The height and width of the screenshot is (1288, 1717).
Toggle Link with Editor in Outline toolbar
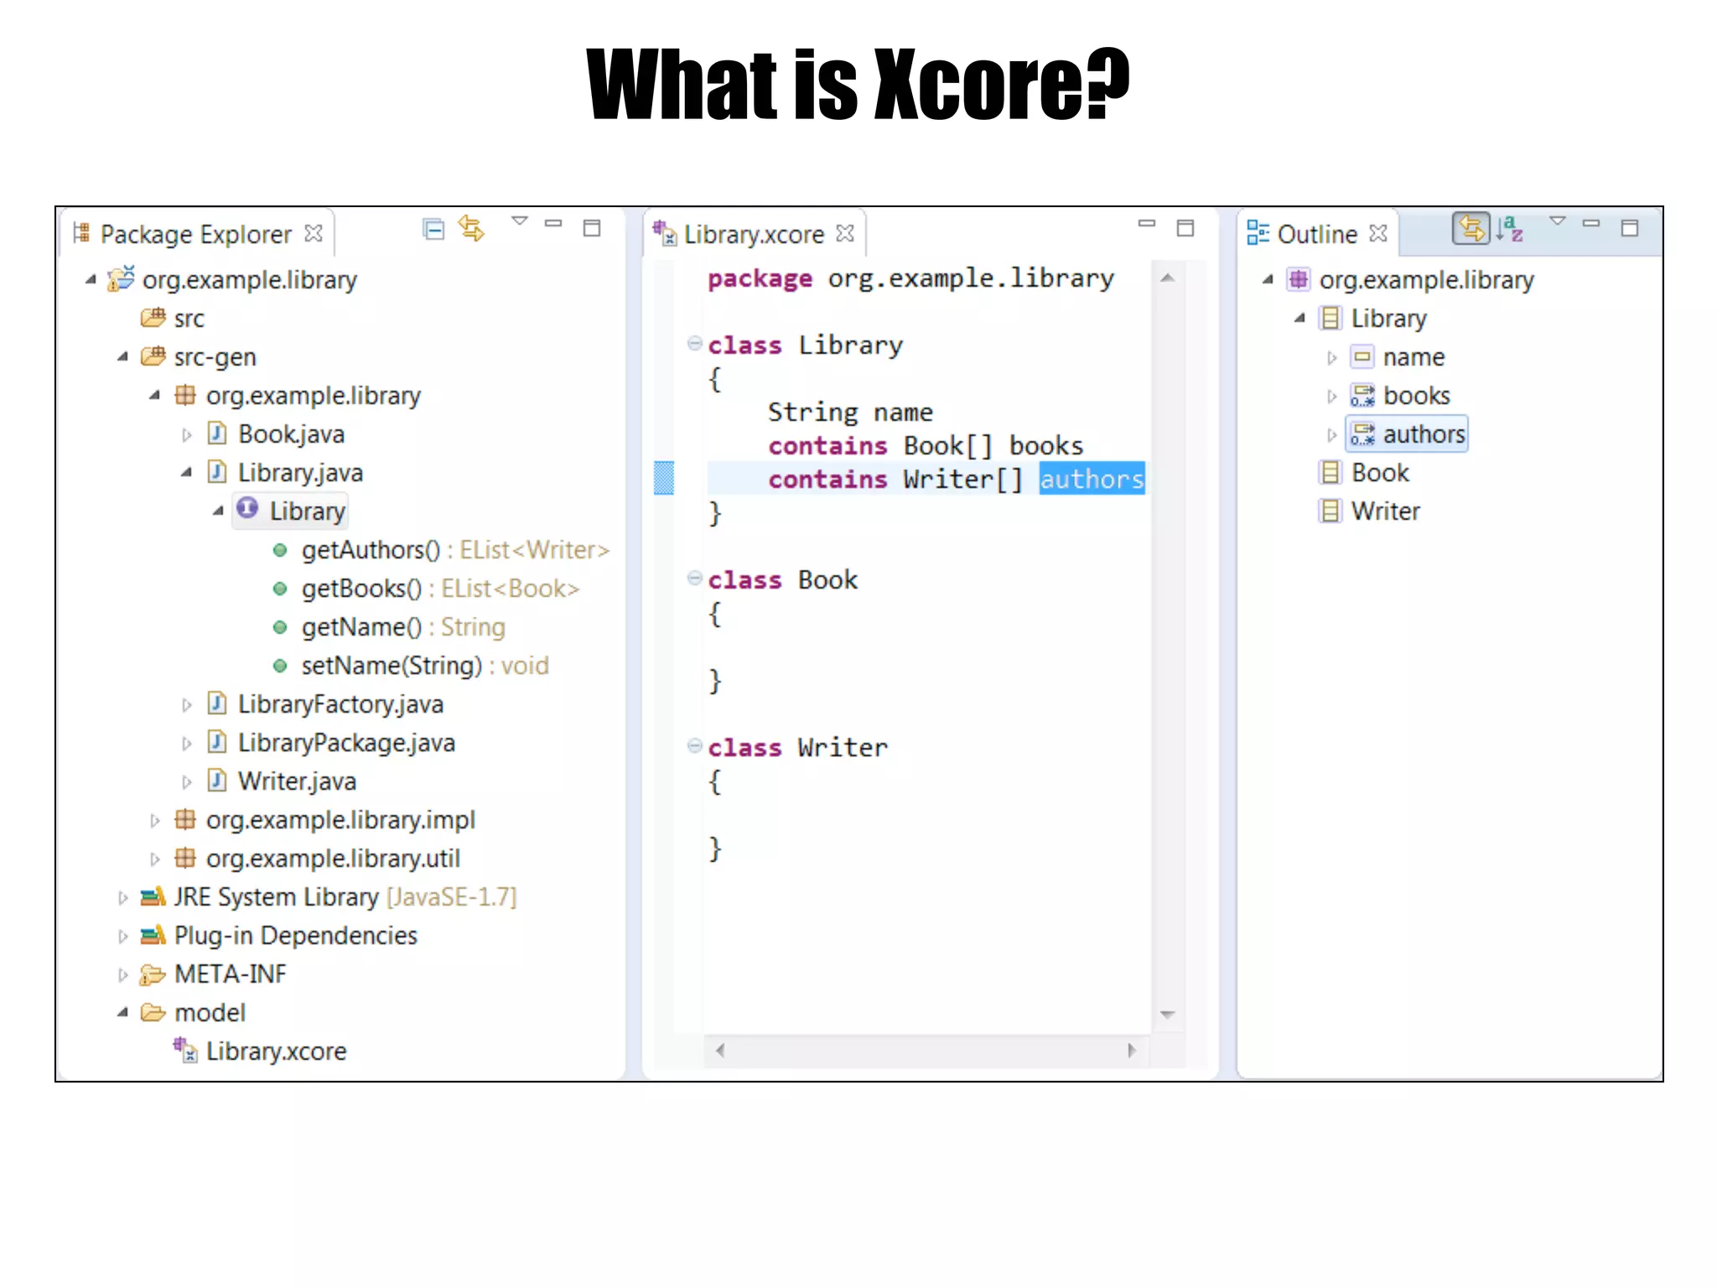pyautogui.click(x=1471, y=228)
